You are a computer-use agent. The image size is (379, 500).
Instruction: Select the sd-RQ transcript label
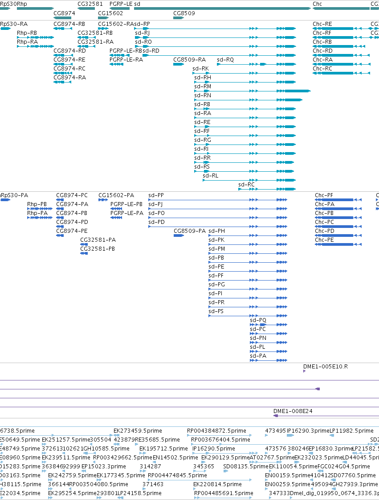[225, 60]
